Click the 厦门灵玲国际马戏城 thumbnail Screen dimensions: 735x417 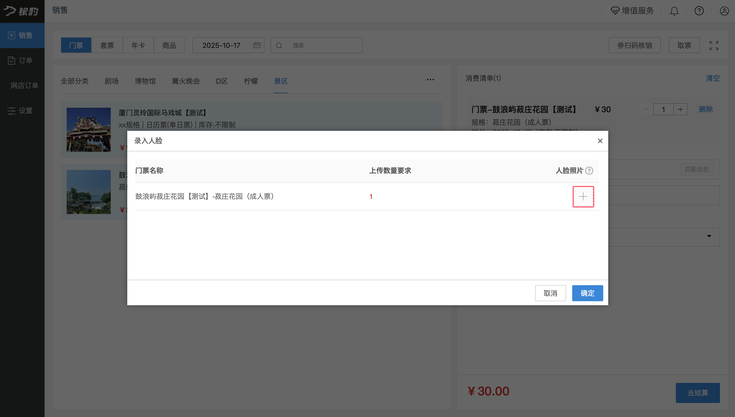(x=88, y=130)
